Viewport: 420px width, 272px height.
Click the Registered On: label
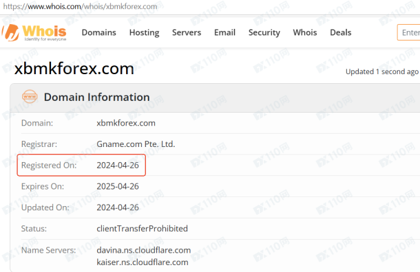pos(49,166)
